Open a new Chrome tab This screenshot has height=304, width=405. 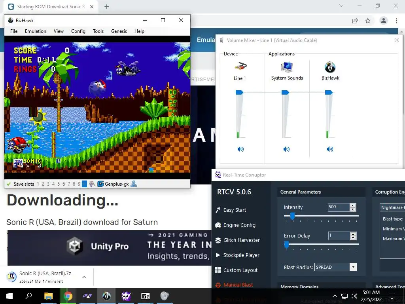click(107, 7)
